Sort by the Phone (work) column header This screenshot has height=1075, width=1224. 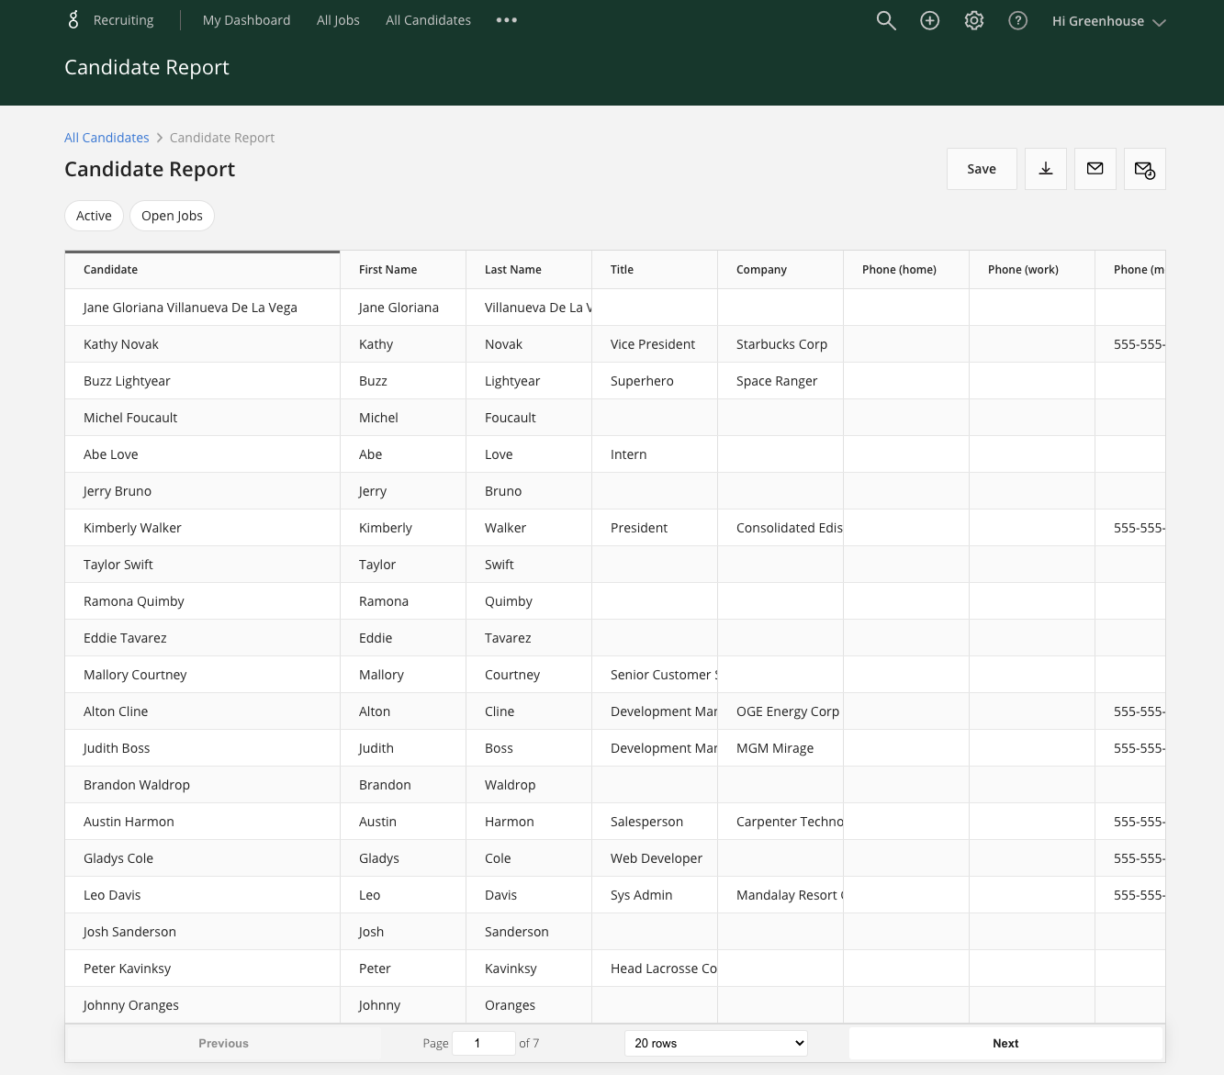(x=1032, y=270)
